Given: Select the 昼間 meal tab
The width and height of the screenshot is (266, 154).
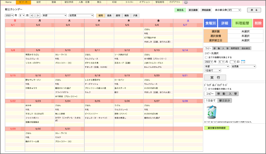Looking at the screenshot, I should point(118,15).
